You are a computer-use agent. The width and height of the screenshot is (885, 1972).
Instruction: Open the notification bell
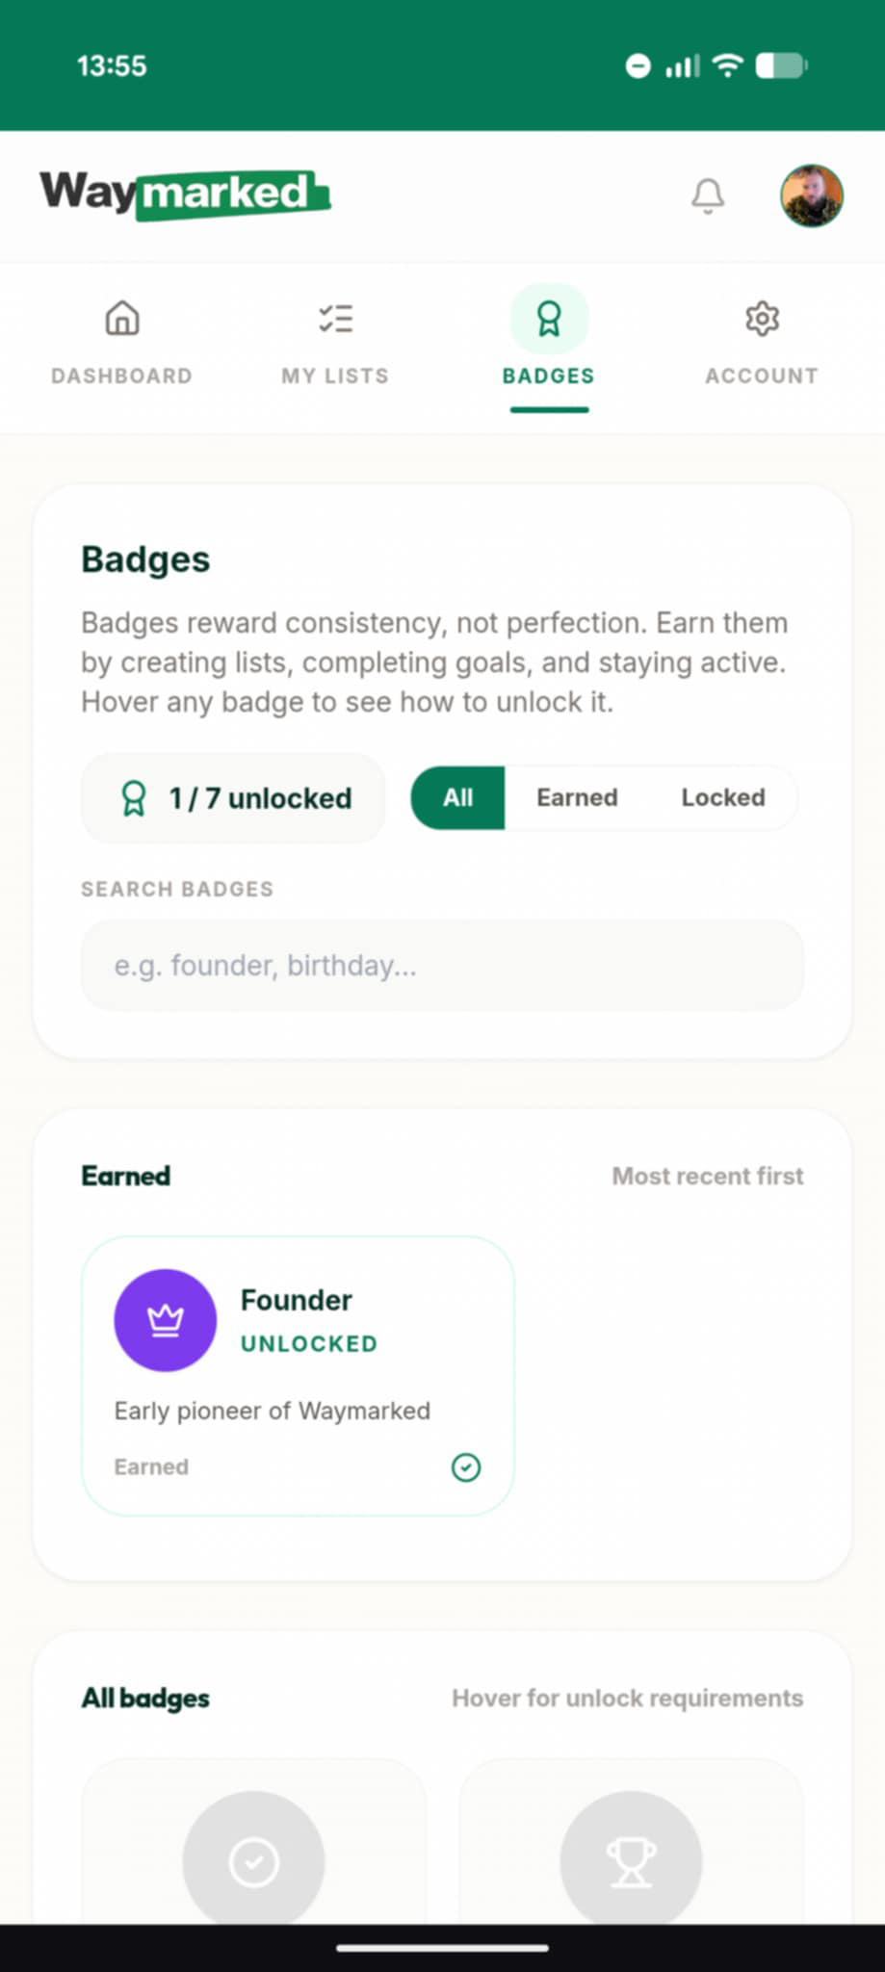708,195
